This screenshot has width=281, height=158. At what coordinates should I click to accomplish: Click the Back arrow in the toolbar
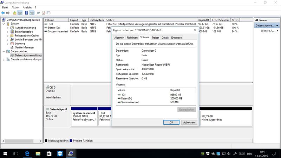point(3,13)
